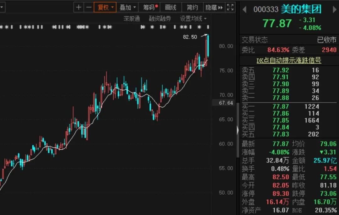The height and width of the screenshot is (215, 339).
Task: Go to previous stock arrow
Action: (244, 9)
